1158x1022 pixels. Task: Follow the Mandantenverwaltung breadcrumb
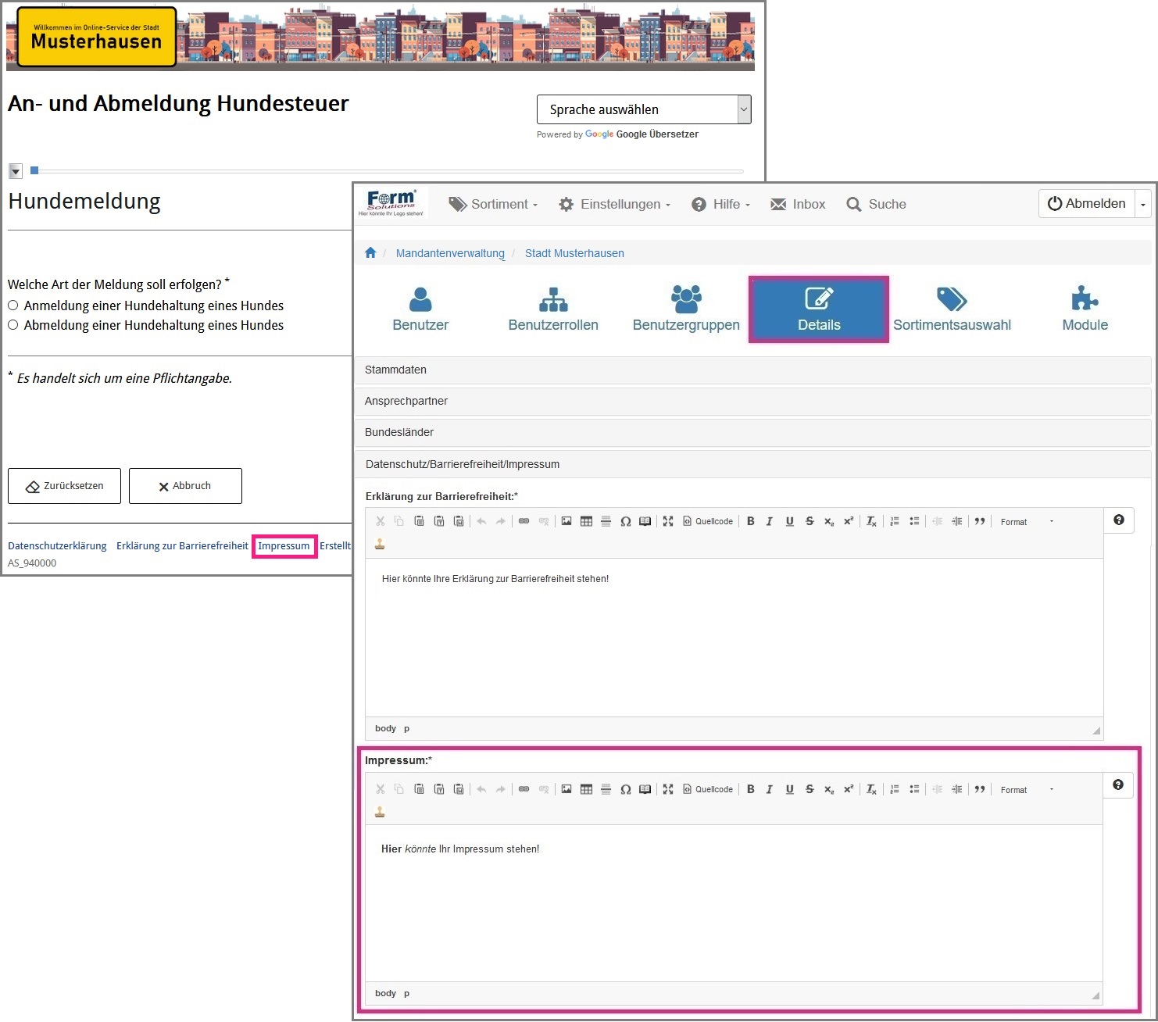pyautogui.click(x=450, y=253)
